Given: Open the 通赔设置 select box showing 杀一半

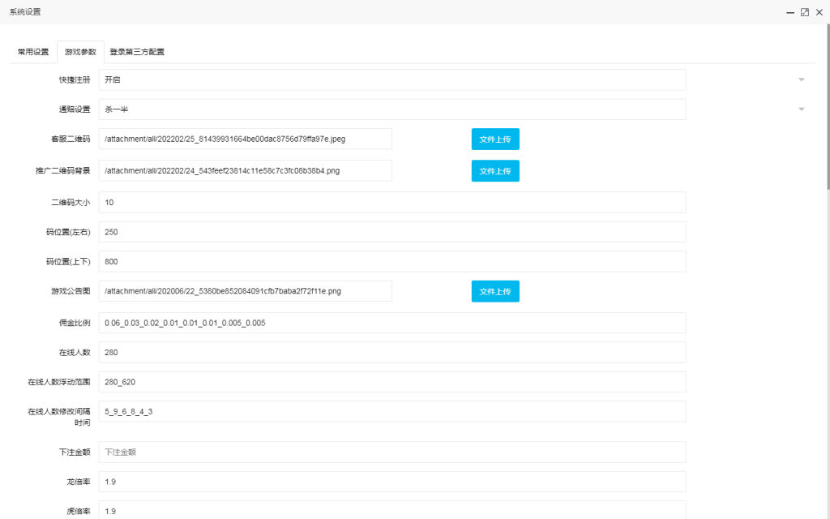Looking at the screenshot, I should coord(392,109).
